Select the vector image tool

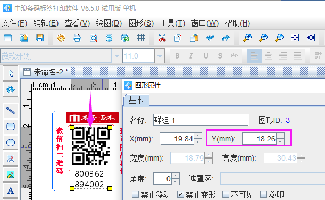click(10, 159)
